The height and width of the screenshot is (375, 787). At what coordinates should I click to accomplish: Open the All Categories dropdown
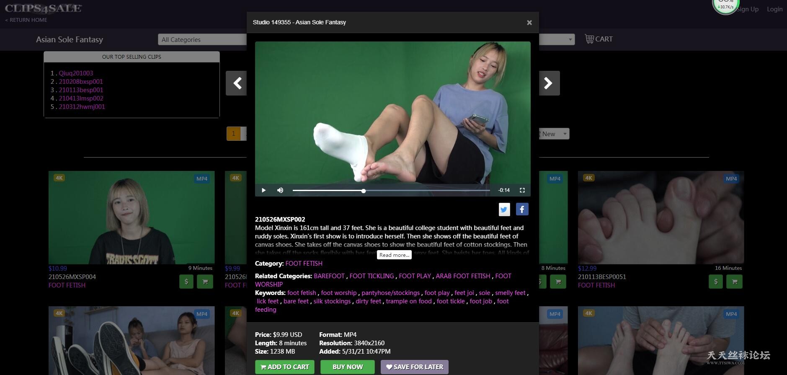[202, 39]
